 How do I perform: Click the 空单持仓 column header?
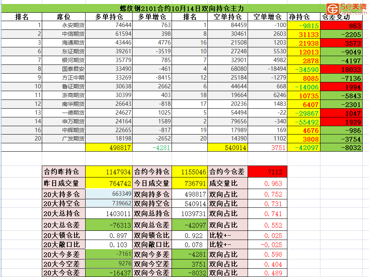coord(228,17)
